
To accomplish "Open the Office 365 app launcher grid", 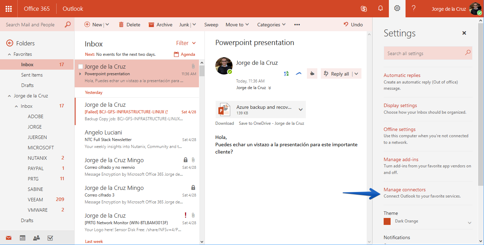I will pyautogui.click(x=9, y=9).
